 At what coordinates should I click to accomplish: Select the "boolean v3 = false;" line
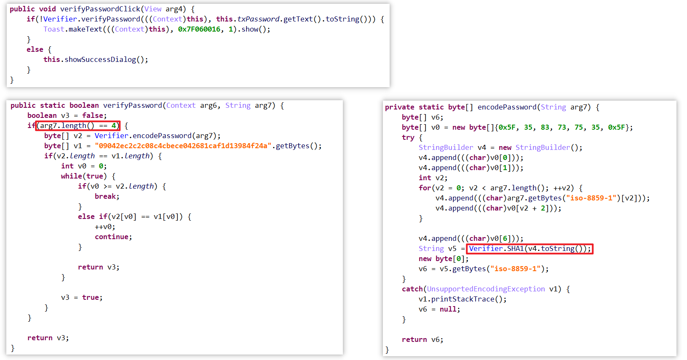(67, 115)
